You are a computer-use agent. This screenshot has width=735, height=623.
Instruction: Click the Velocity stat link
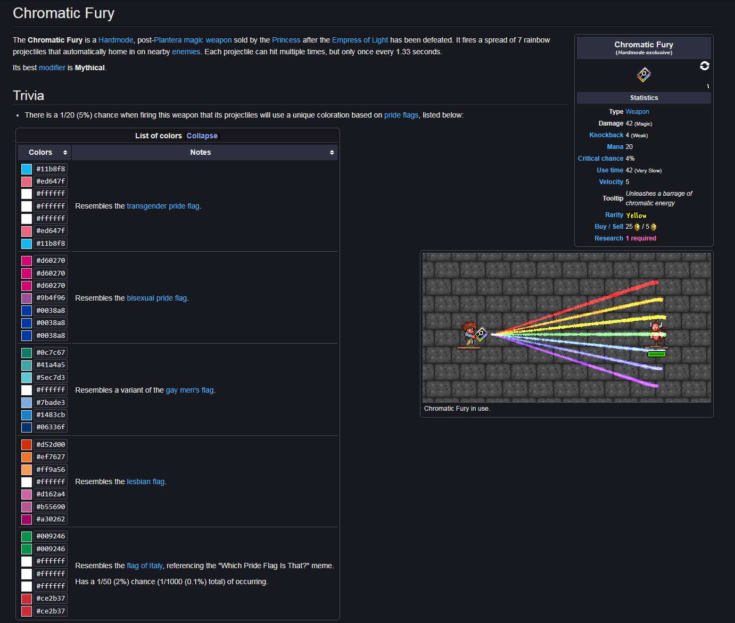pyautogui.click(x=611, y=182)
